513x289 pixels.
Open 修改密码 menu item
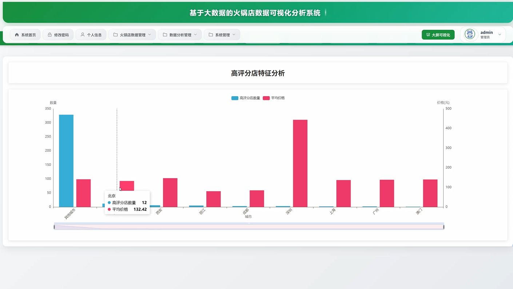58,35
